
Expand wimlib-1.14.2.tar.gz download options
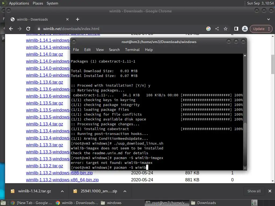(x=62, y=191)
